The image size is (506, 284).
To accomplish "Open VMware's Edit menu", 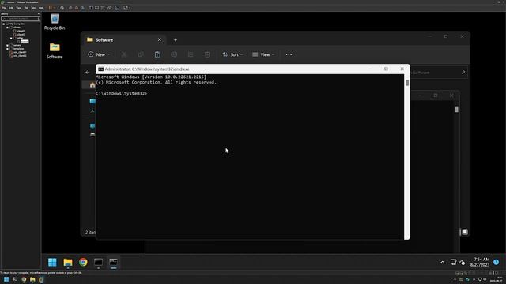I will point(11,8).
